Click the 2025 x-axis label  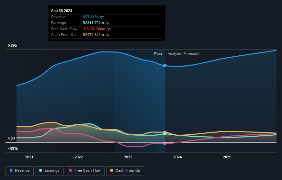(227, 157)
